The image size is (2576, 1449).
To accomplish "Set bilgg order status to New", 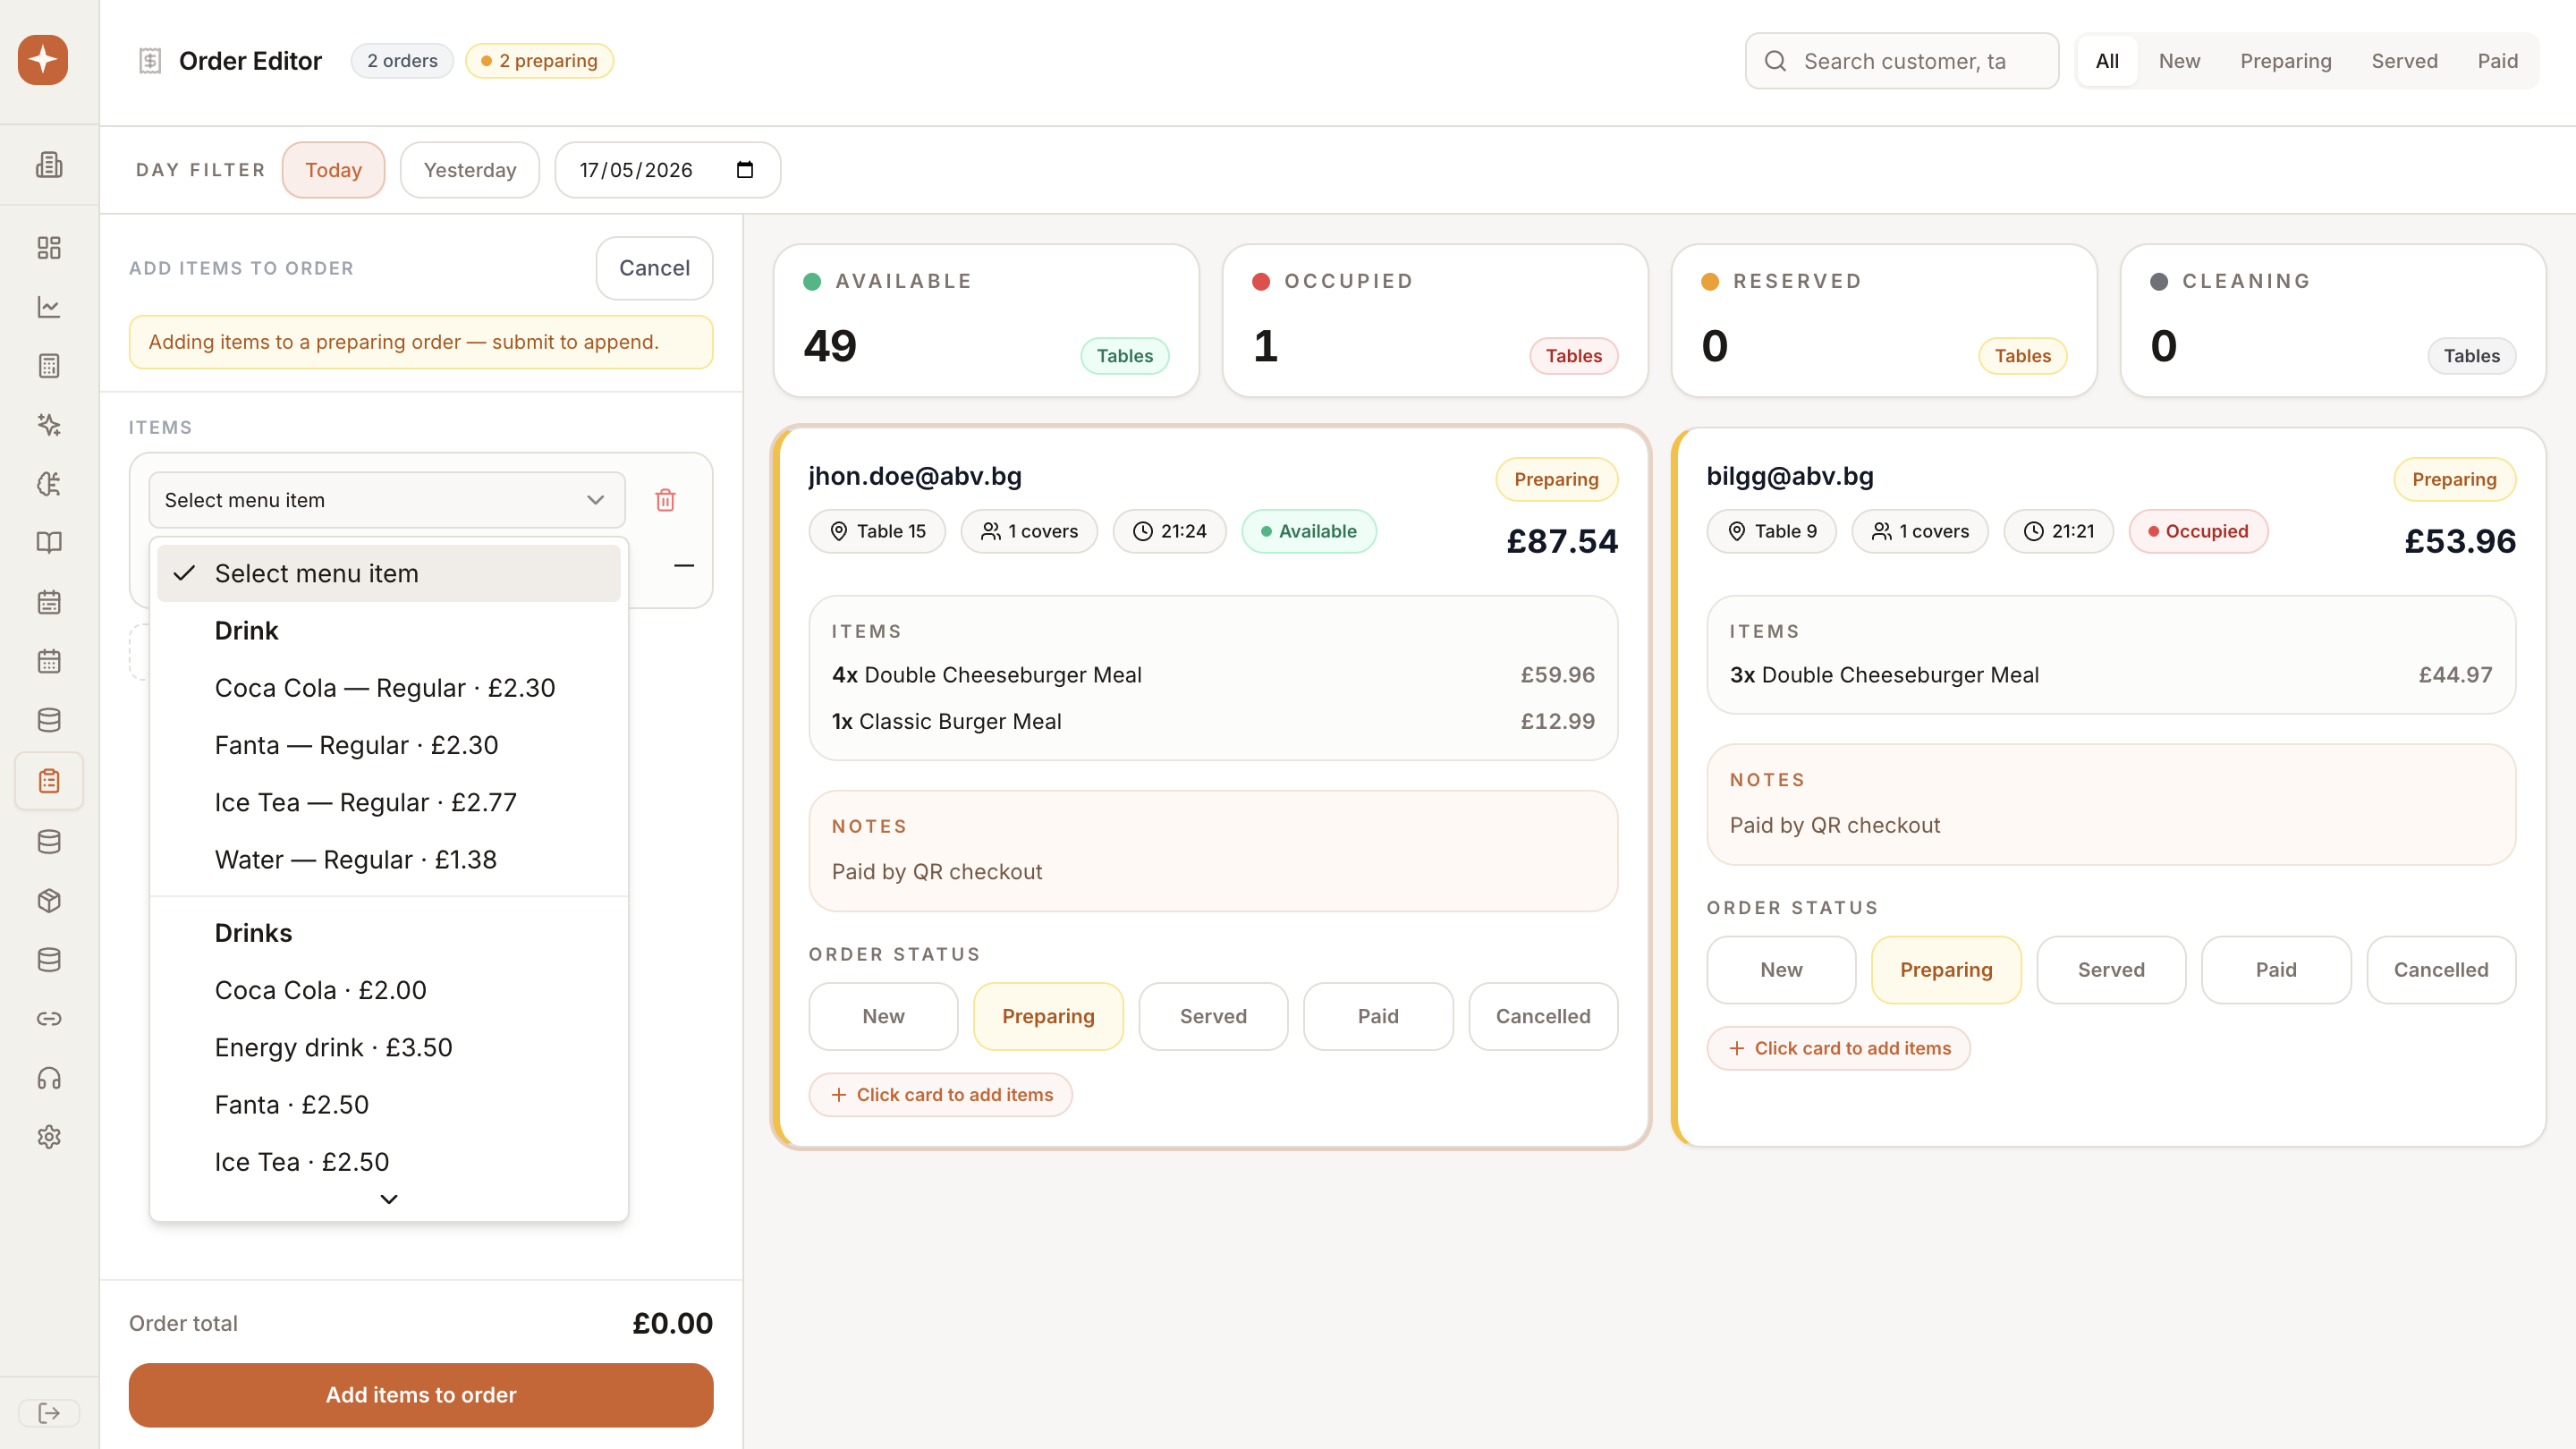I will 1781,970.
